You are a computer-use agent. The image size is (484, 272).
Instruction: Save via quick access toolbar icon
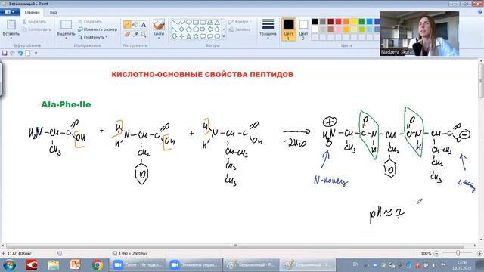tap(5, 53)
